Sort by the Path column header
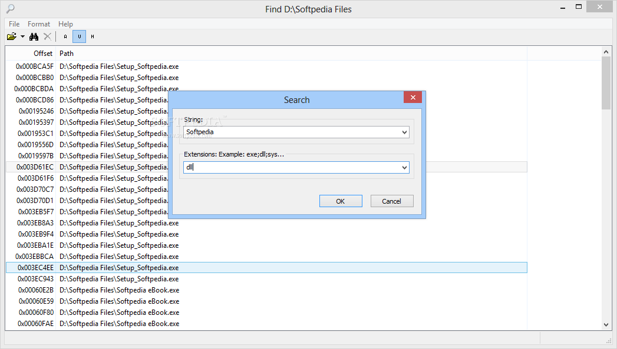The height and width of the screenshot is (349, 617). tap(291, 54)
